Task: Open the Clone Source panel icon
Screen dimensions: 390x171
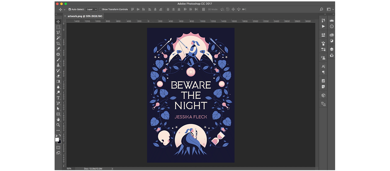Action: [323, 58]
